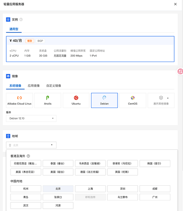
Task: Expand 展开其他镜像 for more images
Action: coord(161,100)
